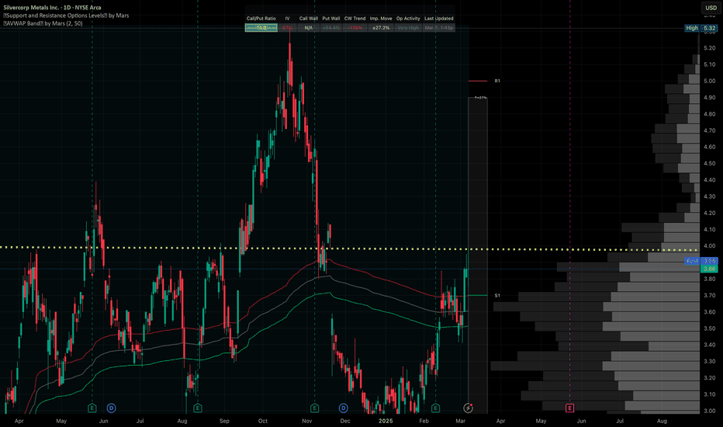The width and height of the screenshot is (723, 427).
Task: Click the 3.00 price axis label
Action: 710,411
